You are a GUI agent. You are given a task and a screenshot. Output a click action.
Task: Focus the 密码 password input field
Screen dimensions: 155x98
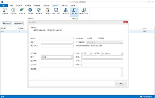coord(57,42)
